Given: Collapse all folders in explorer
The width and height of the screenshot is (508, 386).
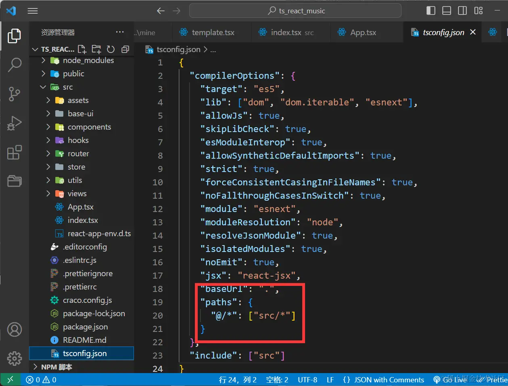Looking at the screenshot, I should coord(125,49).
